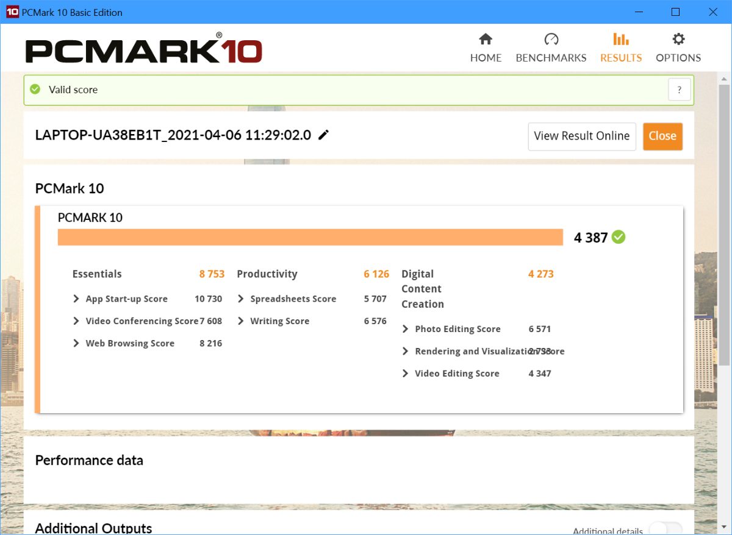Click the PCMark 10 logo

point(144,49)
